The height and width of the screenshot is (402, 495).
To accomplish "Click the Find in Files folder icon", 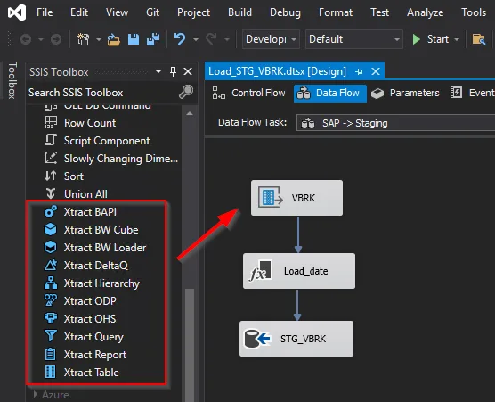I will pos(479,39).
